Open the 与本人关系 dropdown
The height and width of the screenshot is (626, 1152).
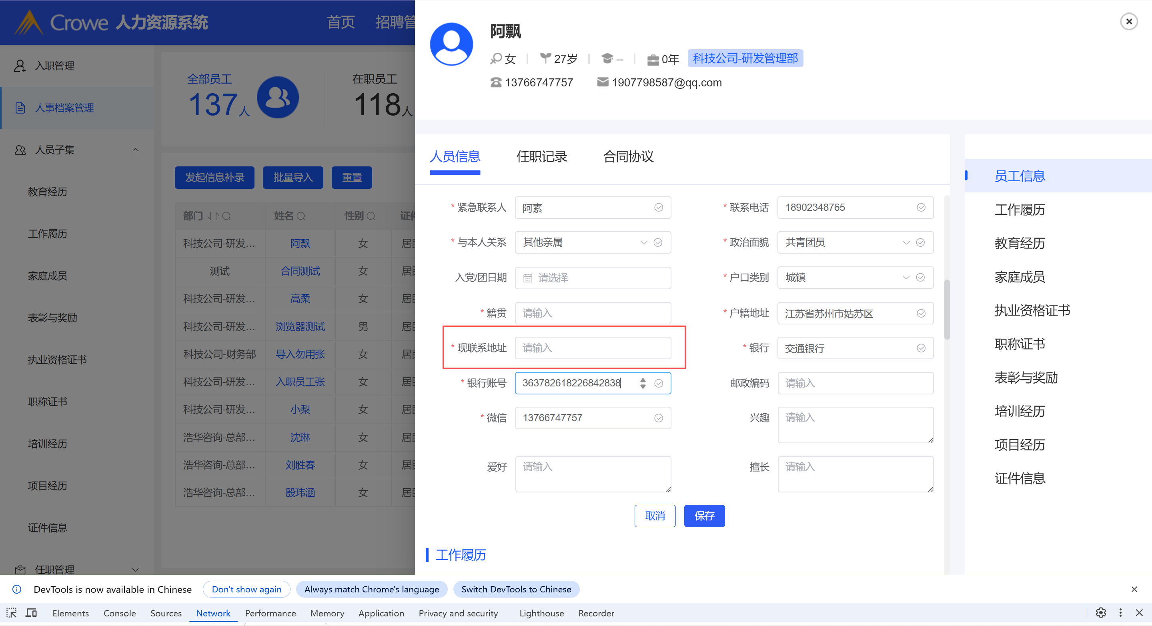pyautogui.click(x=643, y=243)
